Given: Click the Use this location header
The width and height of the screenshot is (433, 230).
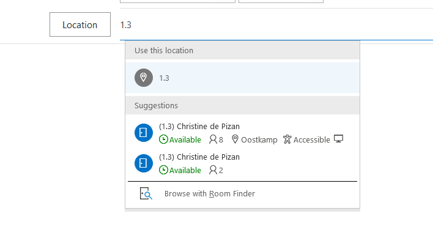Looking at the screenshot, I should [242, 50].
